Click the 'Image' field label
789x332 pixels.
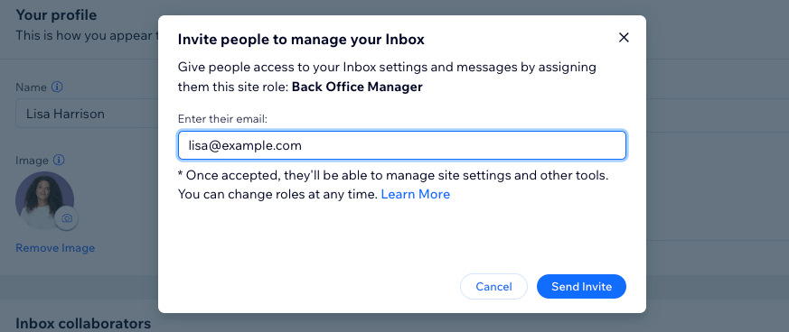click(x=33, y=161)
